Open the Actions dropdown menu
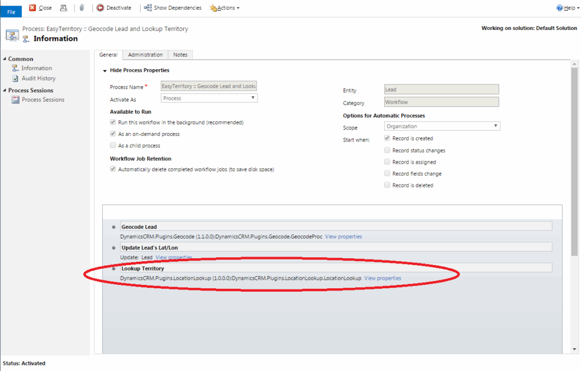 225,8
